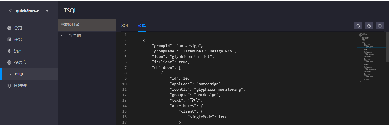Click the 多语言 globe icon
This screenshot has width=389, height=125.
tap(9, 62)
